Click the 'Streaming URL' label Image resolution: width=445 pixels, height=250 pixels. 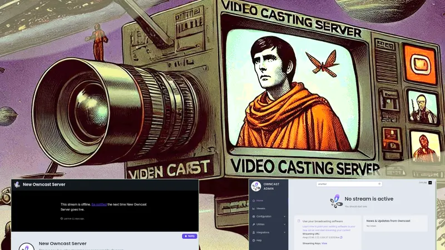coord(311,234)
